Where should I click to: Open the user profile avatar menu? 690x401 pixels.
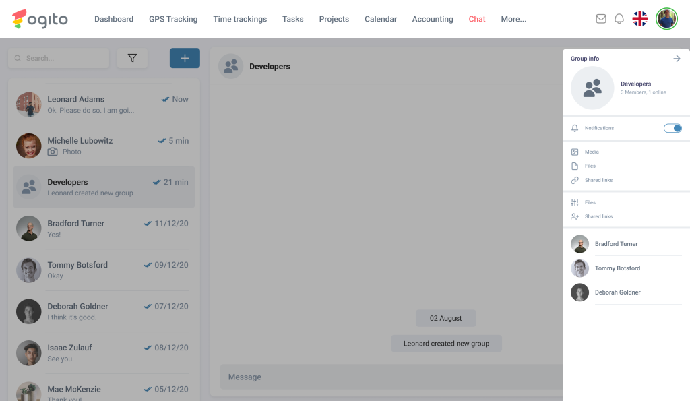click(666, 19)
